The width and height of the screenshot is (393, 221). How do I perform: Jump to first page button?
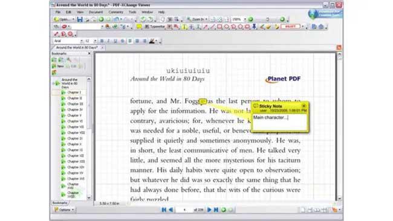164,210
